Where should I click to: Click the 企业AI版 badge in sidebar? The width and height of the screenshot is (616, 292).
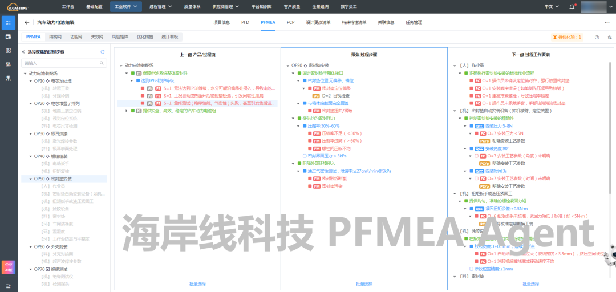tap(9, 267)
